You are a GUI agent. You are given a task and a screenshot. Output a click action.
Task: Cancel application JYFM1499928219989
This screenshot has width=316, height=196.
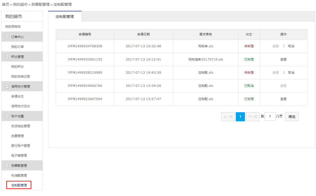click(291, 73)
